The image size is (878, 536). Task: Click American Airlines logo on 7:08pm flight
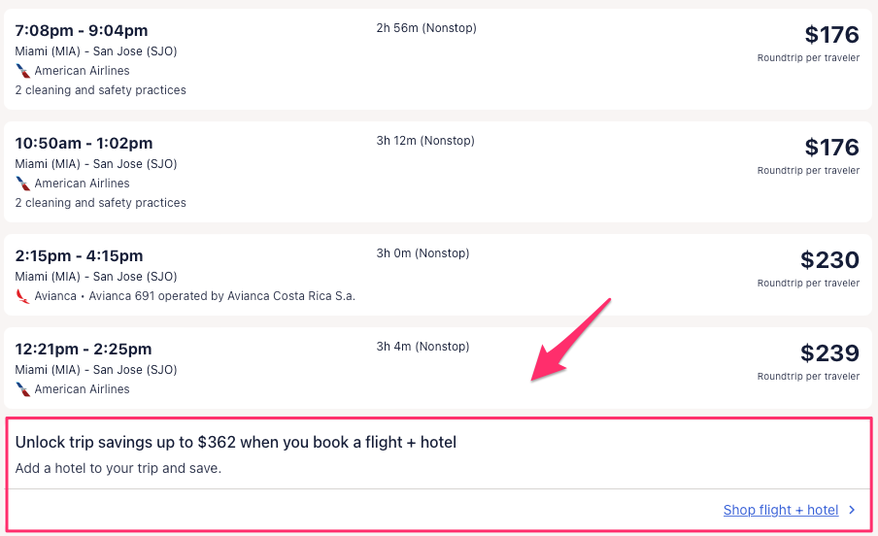coord(23,71)
